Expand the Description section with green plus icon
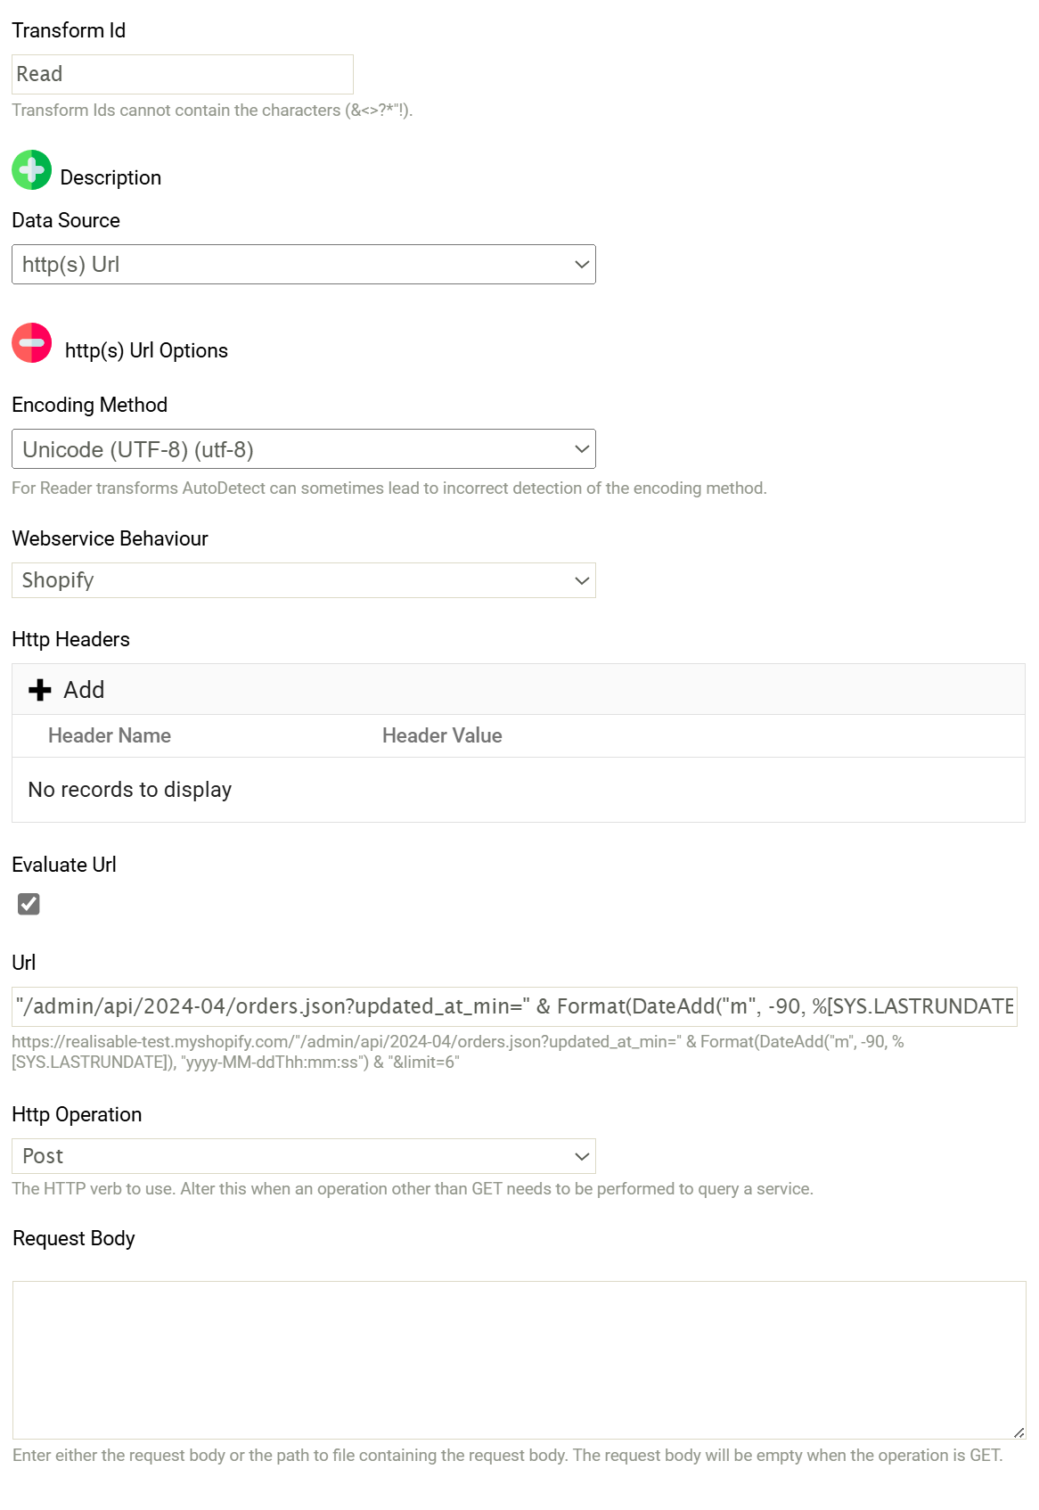Viewport: 1039px width, 1510px height. [x=32, y=170]
